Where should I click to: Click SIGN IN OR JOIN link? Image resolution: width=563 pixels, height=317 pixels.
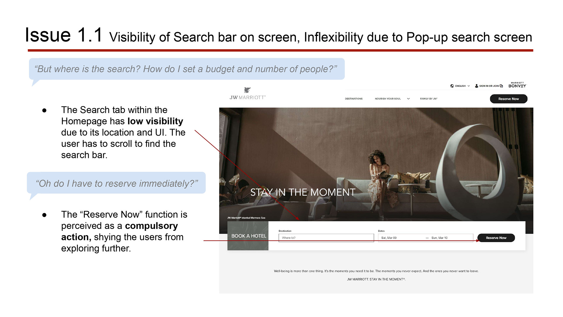click(x=489, y=86)
